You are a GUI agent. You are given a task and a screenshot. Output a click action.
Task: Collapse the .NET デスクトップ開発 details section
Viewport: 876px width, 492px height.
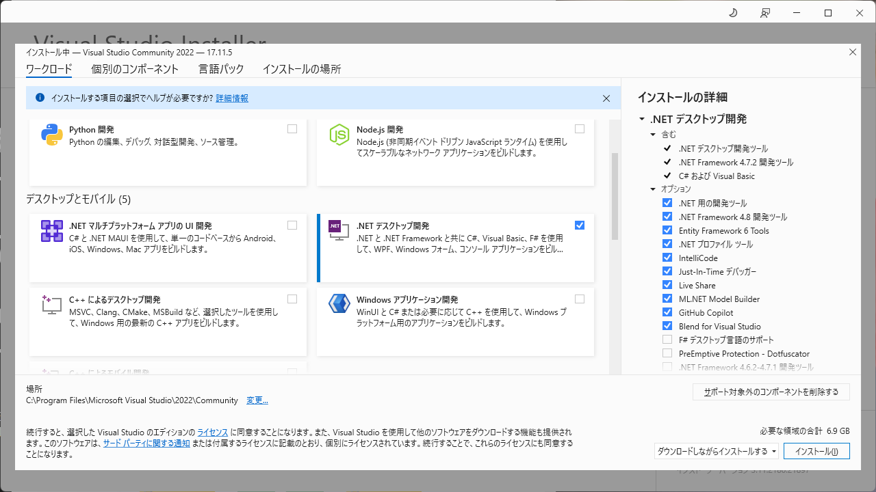642,119
